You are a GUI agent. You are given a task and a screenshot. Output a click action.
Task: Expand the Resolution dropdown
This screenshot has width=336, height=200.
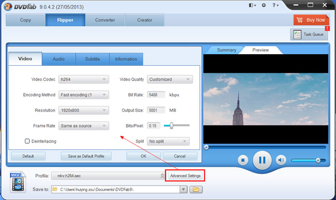pos(84,110)
